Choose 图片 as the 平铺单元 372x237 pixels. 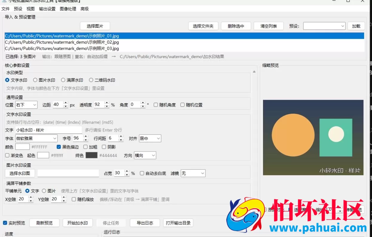tap(49, 191)
